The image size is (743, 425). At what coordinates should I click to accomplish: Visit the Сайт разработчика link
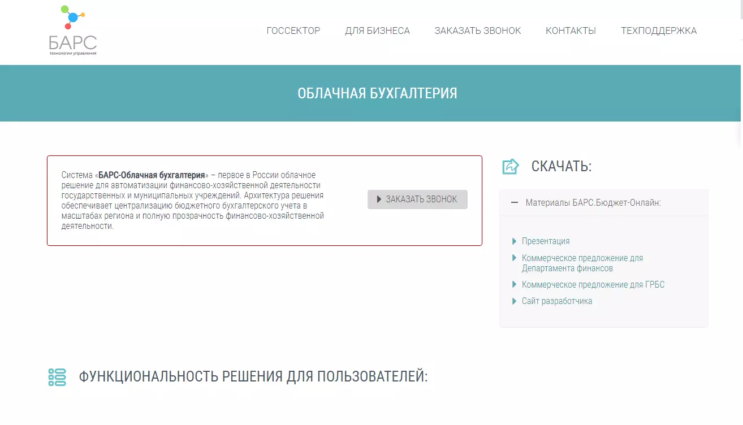557,301
